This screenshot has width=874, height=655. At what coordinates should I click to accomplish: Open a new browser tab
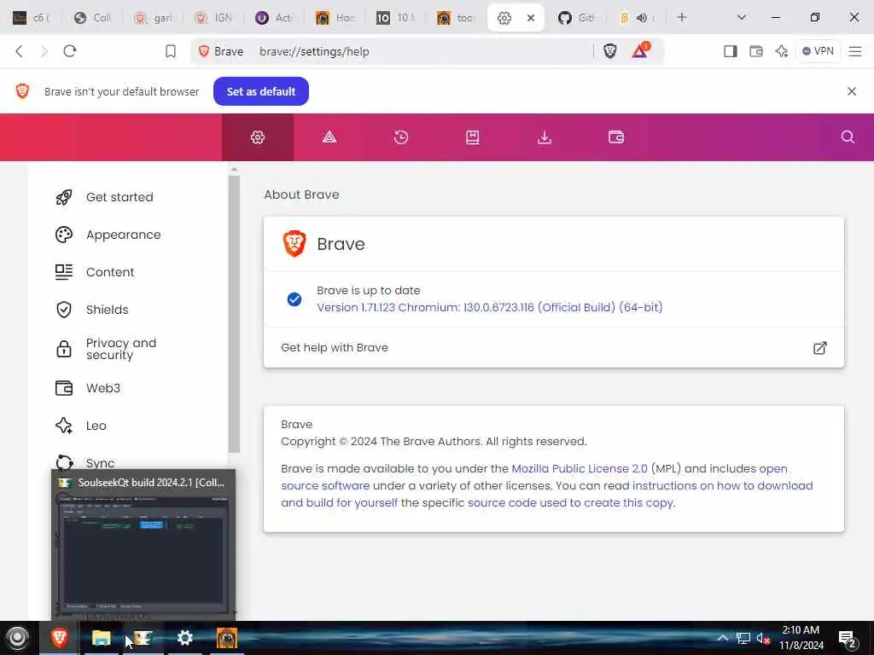pos(682,18)
